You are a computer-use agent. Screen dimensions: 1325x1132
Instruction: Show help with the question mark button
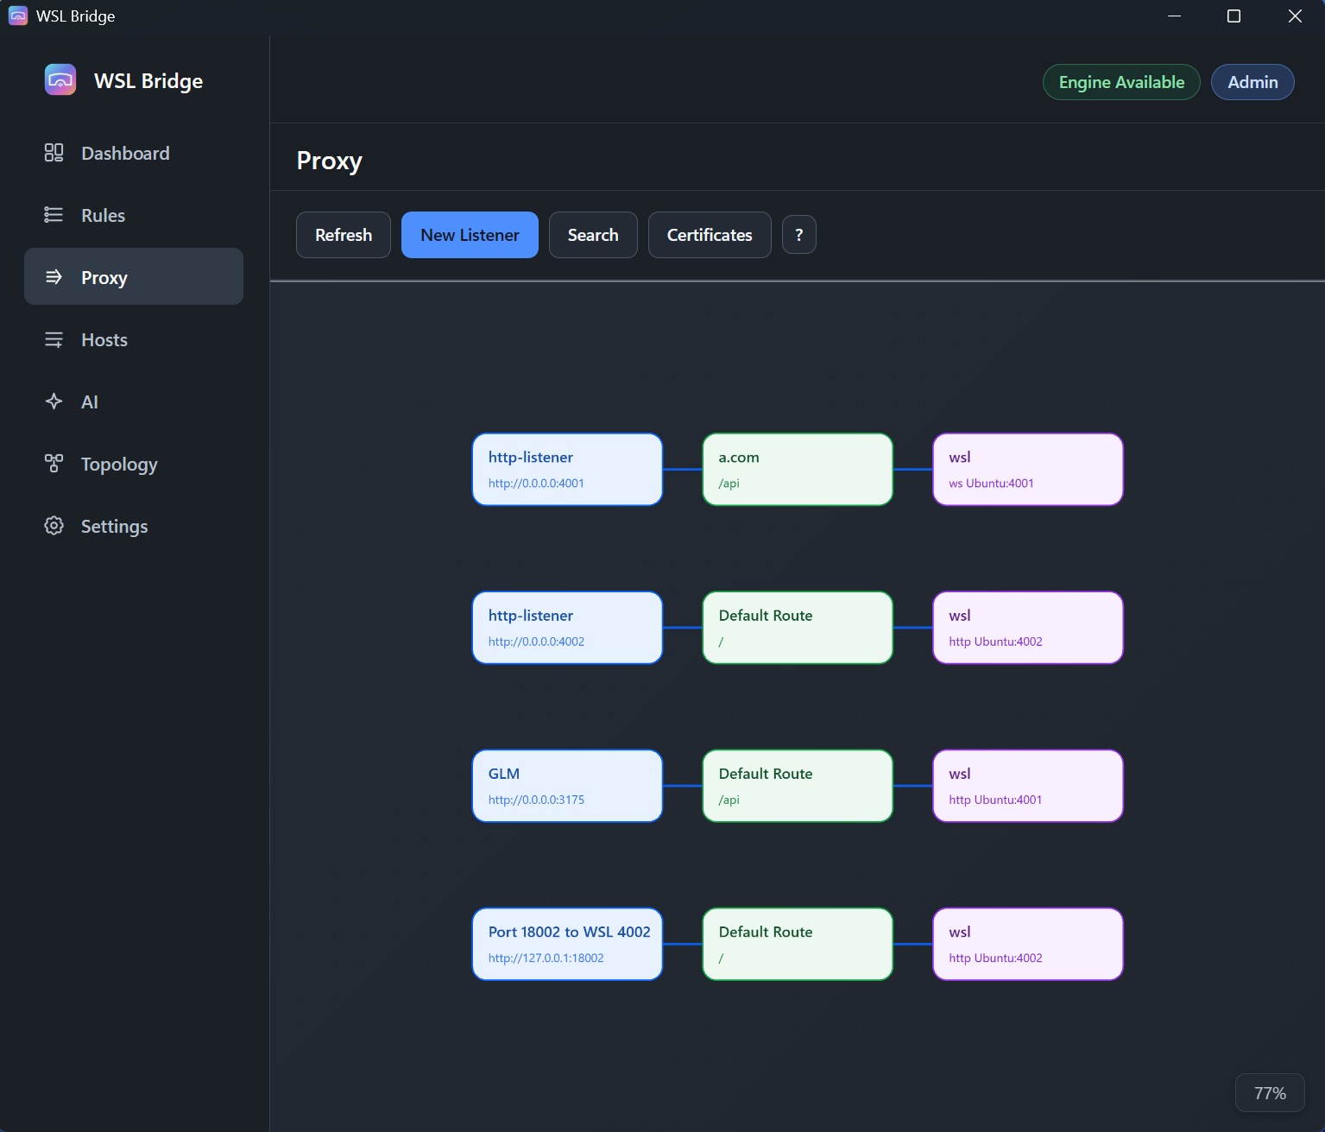pos(799,235)
